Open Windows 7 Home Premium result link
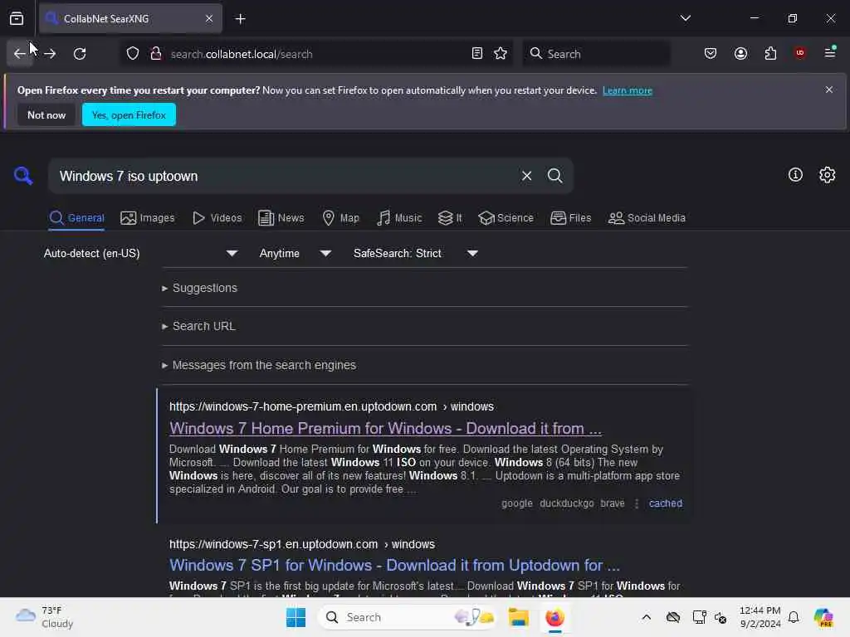 tap(385, 429)
